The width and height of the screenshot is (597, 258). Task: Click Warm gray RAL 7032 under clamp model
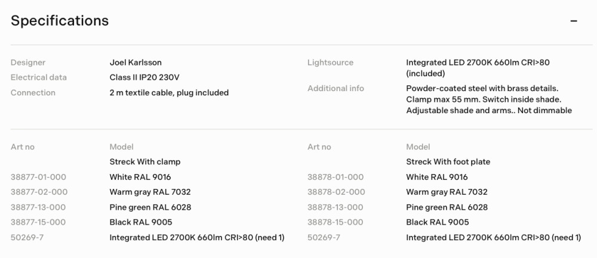(150, 192)
